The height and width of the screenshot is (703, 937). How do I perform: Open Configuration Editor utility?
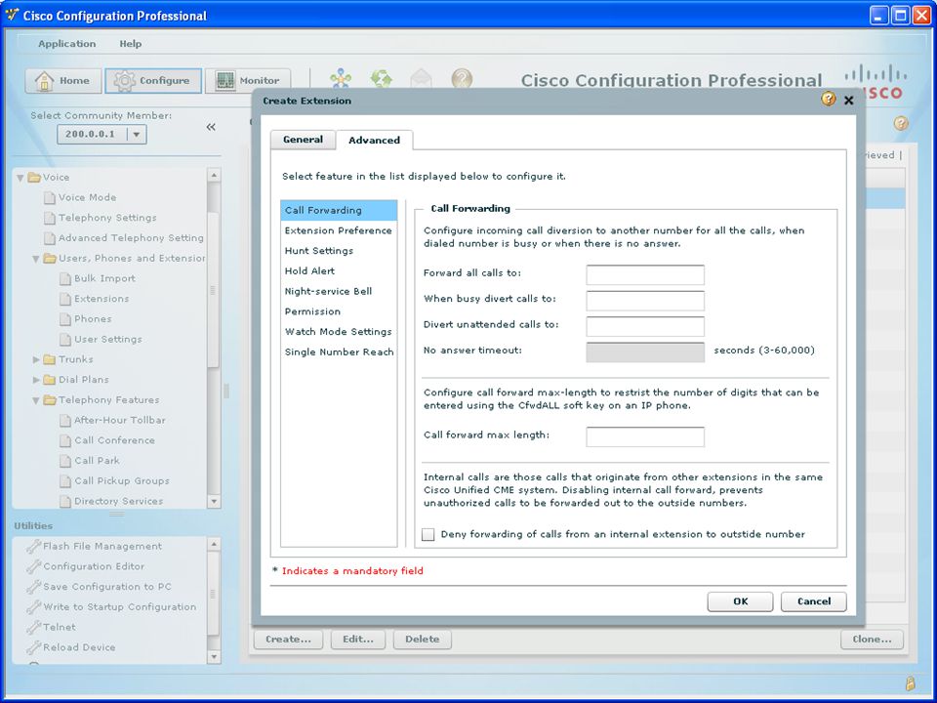pos(94,566)
